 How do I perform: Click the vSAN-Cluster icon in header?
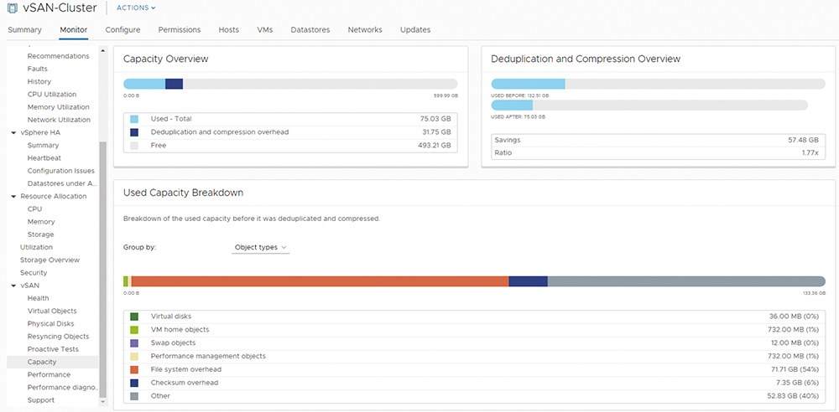pos(12,8)
